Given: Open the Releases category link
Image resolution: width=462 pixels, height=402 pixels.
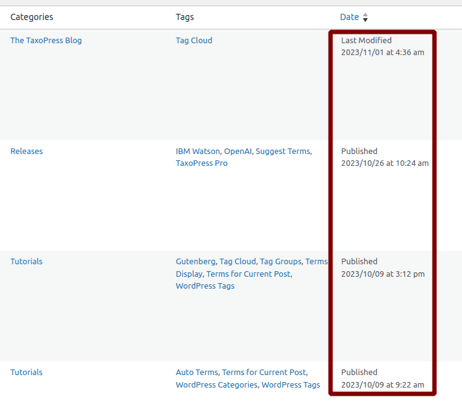Looking at the screenshot, I should pos(26,151).
